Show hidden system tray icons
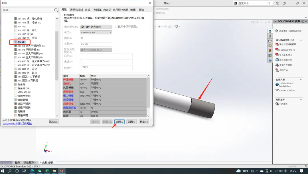 [x=257, y=171]
